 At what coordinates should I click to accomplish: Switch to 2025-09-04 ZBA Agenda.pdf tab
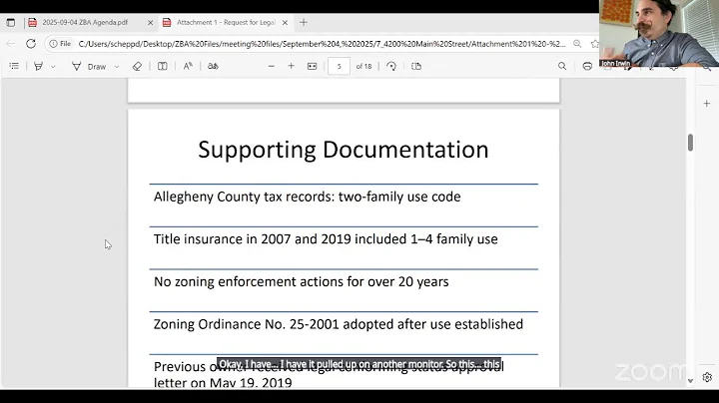pyautogui.click(x=85, y=22)
